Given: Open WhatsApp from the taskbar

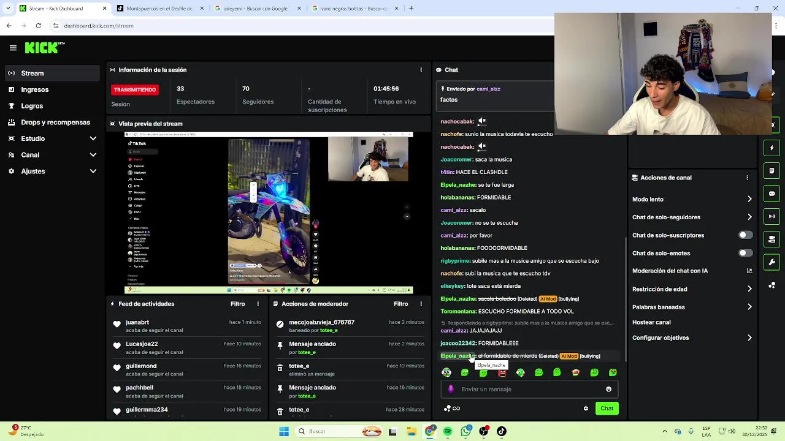Looking at the screenshot, I should (x=466, y=431).
